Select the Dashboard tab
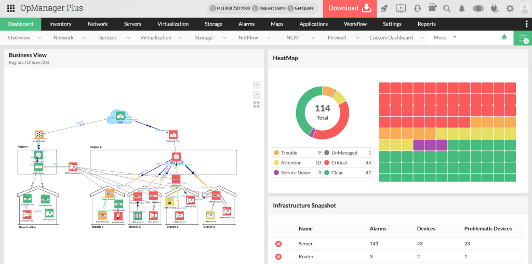The height and width of the screenshot is (264, 532). point(21,24)
